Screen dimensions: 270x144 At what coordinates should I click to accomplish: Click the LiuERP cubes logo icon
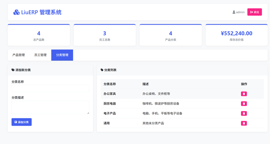point(17,12)
